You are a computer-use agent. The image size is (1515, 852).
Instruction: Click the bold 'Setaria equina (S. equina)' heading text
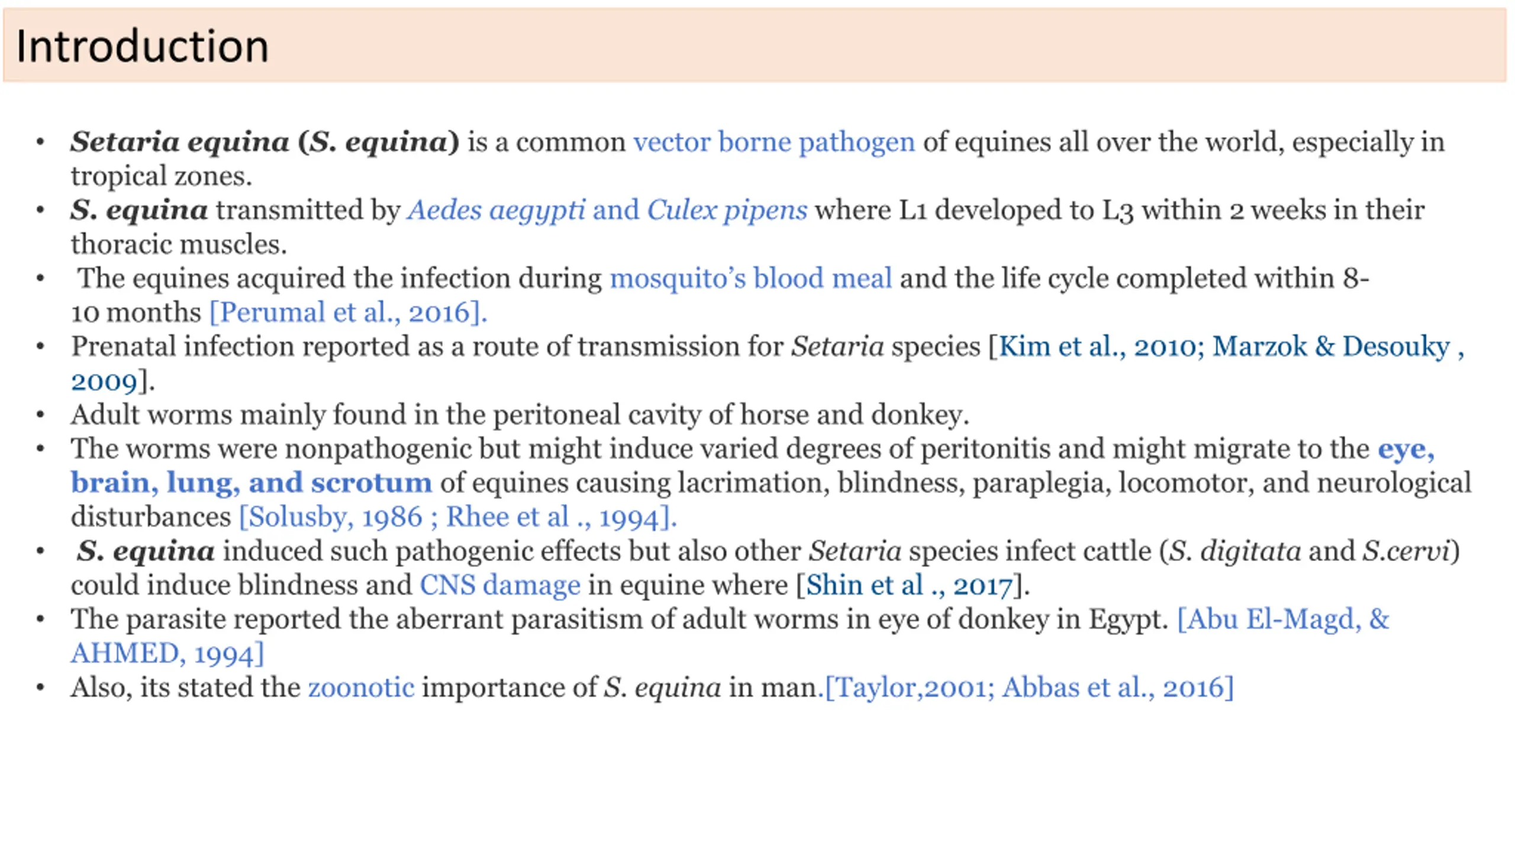[265, 143]
